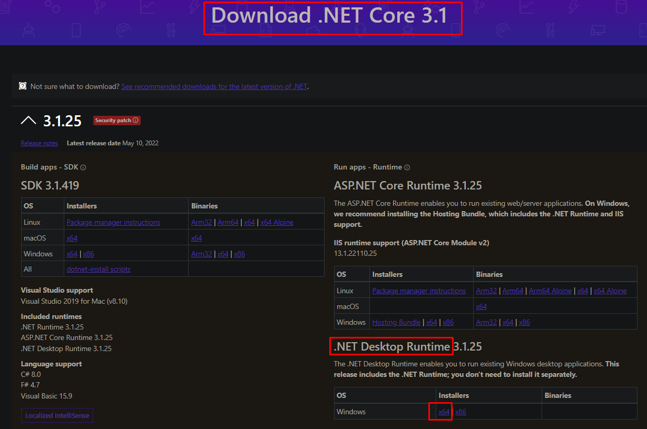This screenshot has height=429, width=647.
Task: Download ASP.NET Core Windows x86 installer
Action: [448, 322]
